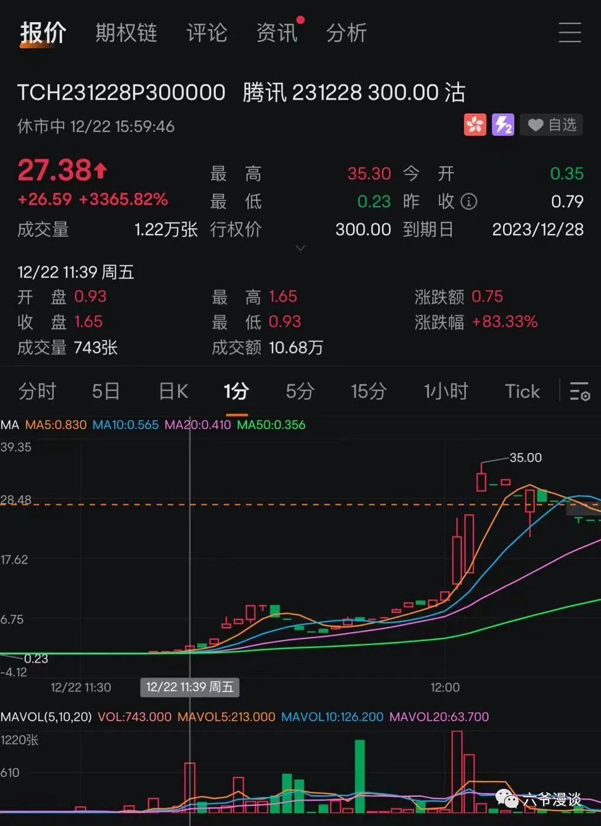
Task: Tap the 0.23 low price marker
Action: pos(36,659)
